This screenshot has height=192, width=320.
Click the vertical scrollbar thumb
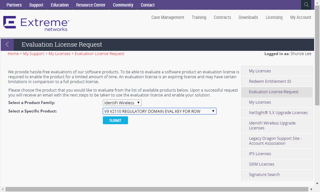pos(317,55)
